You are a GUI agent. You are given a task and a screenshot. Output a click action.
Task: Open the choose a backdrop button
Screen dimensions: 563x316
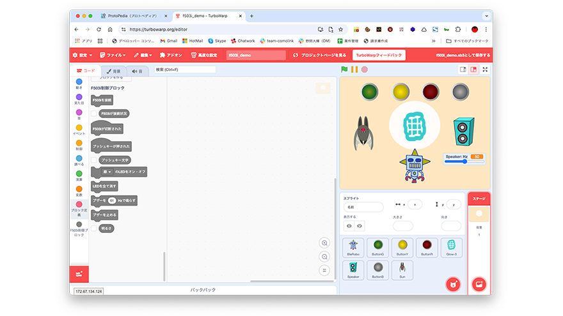[479, 285]
